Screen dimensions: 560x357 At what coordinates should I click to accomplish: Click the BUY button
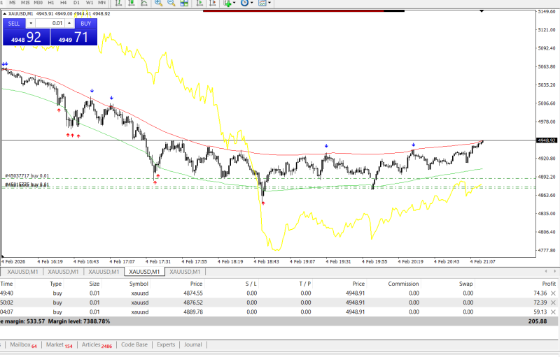click(x=85, y=24)
